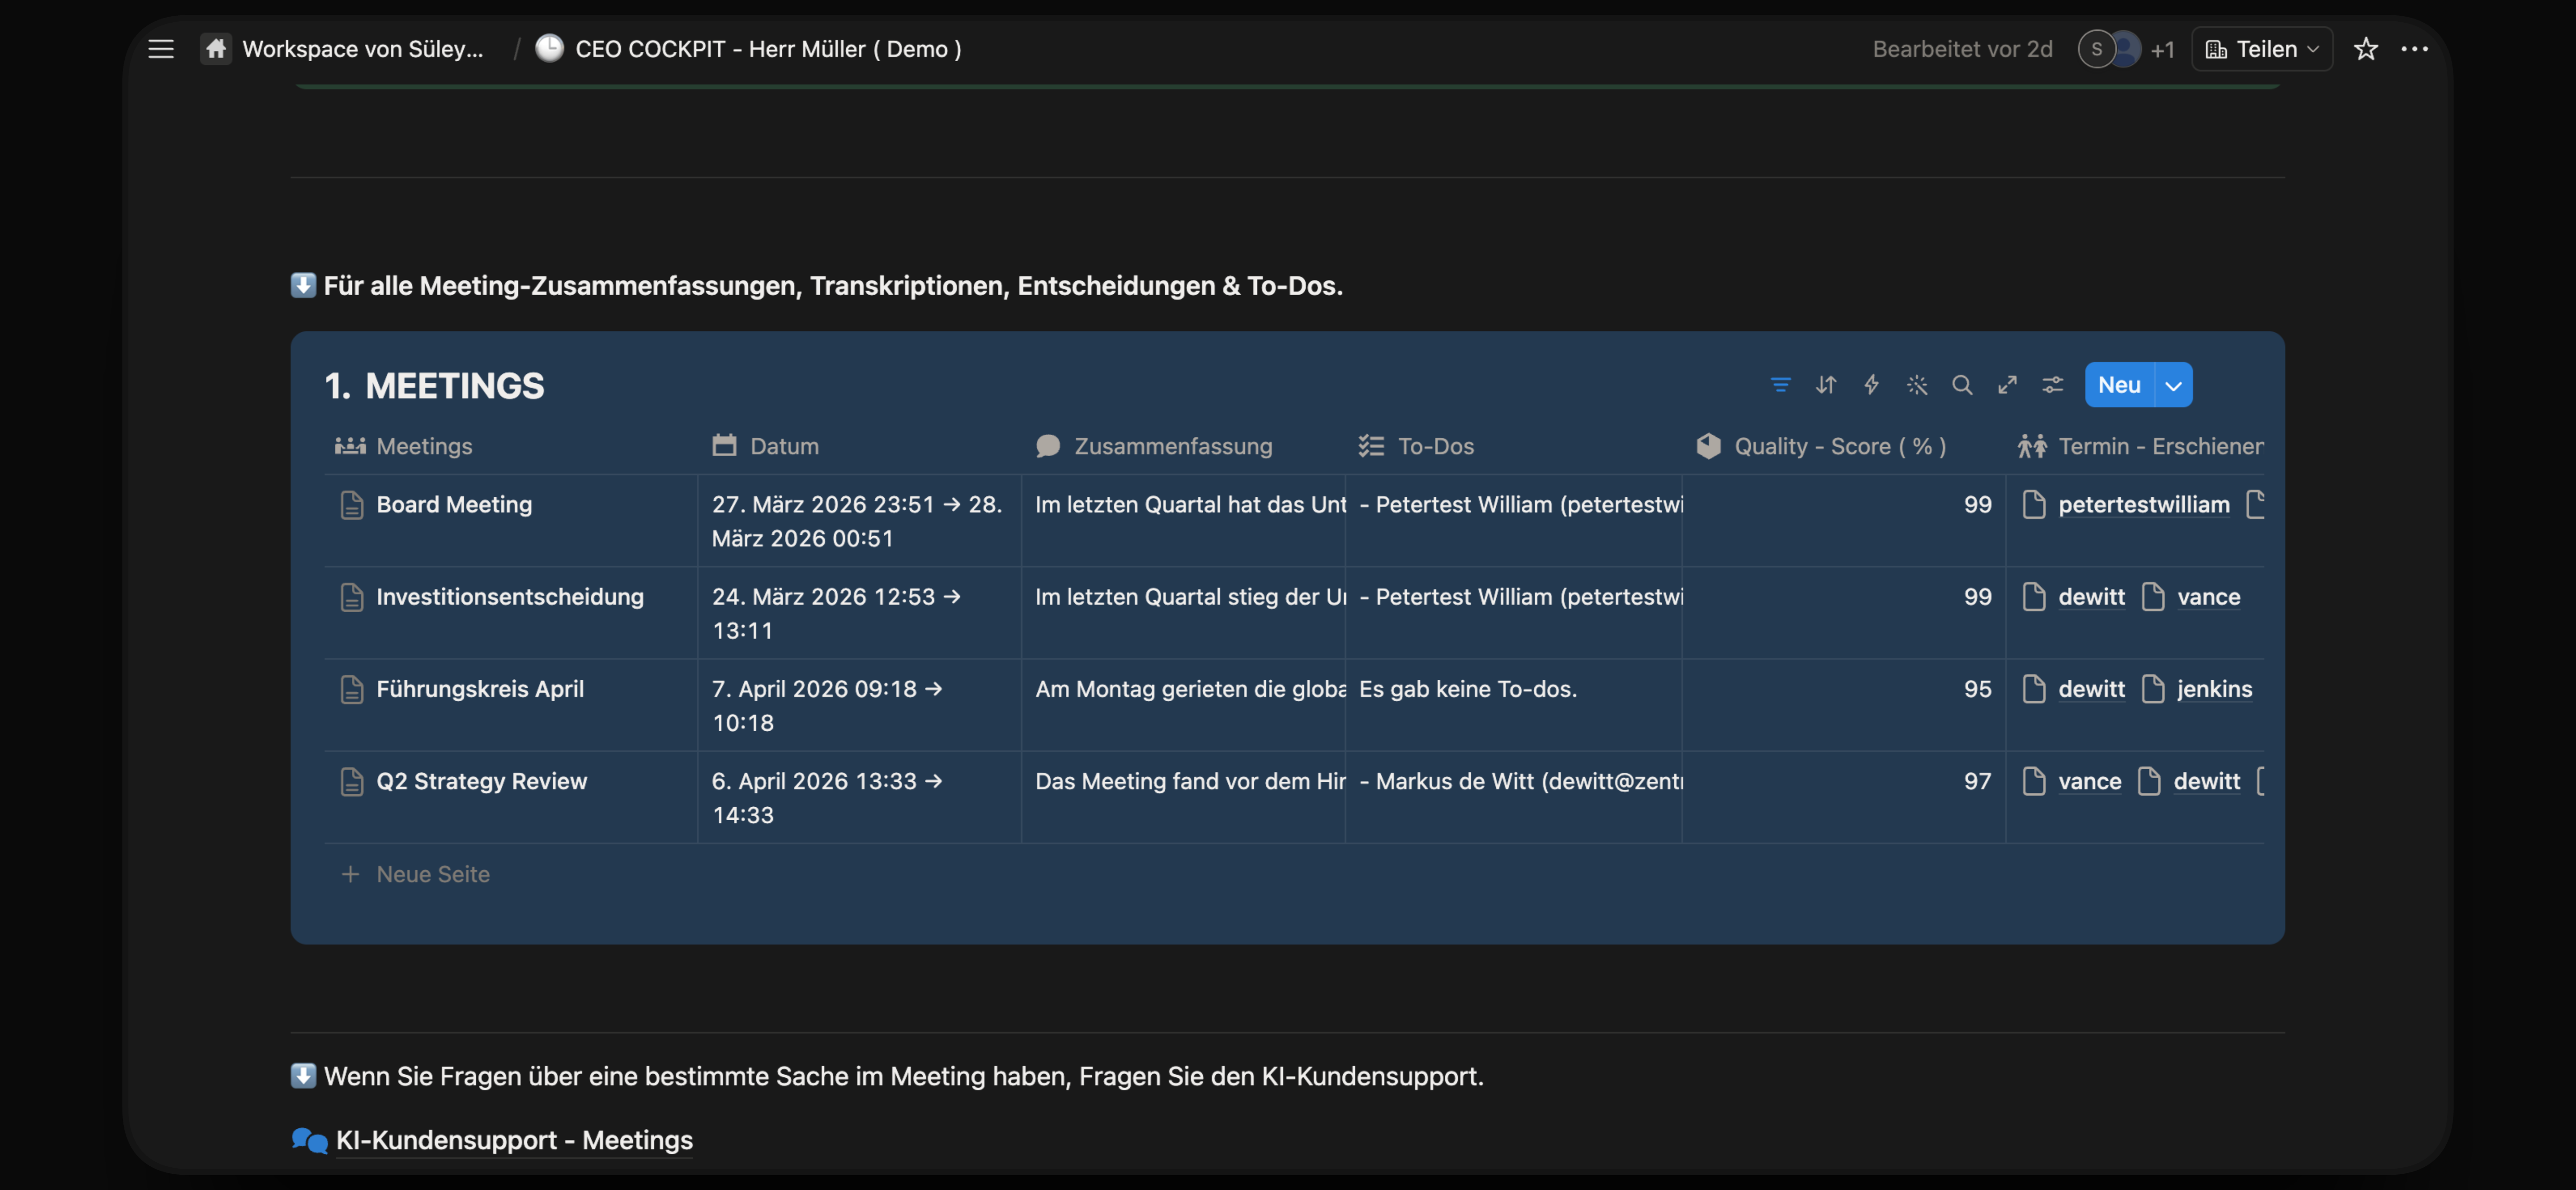Click date cell 6. April 2026 13:33

click(858, 798)
